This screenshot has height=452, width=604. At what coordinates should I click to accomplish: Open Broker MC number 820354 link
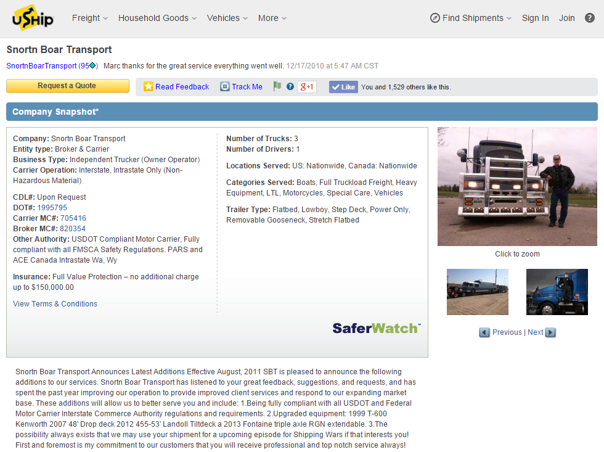pos(73,229)
